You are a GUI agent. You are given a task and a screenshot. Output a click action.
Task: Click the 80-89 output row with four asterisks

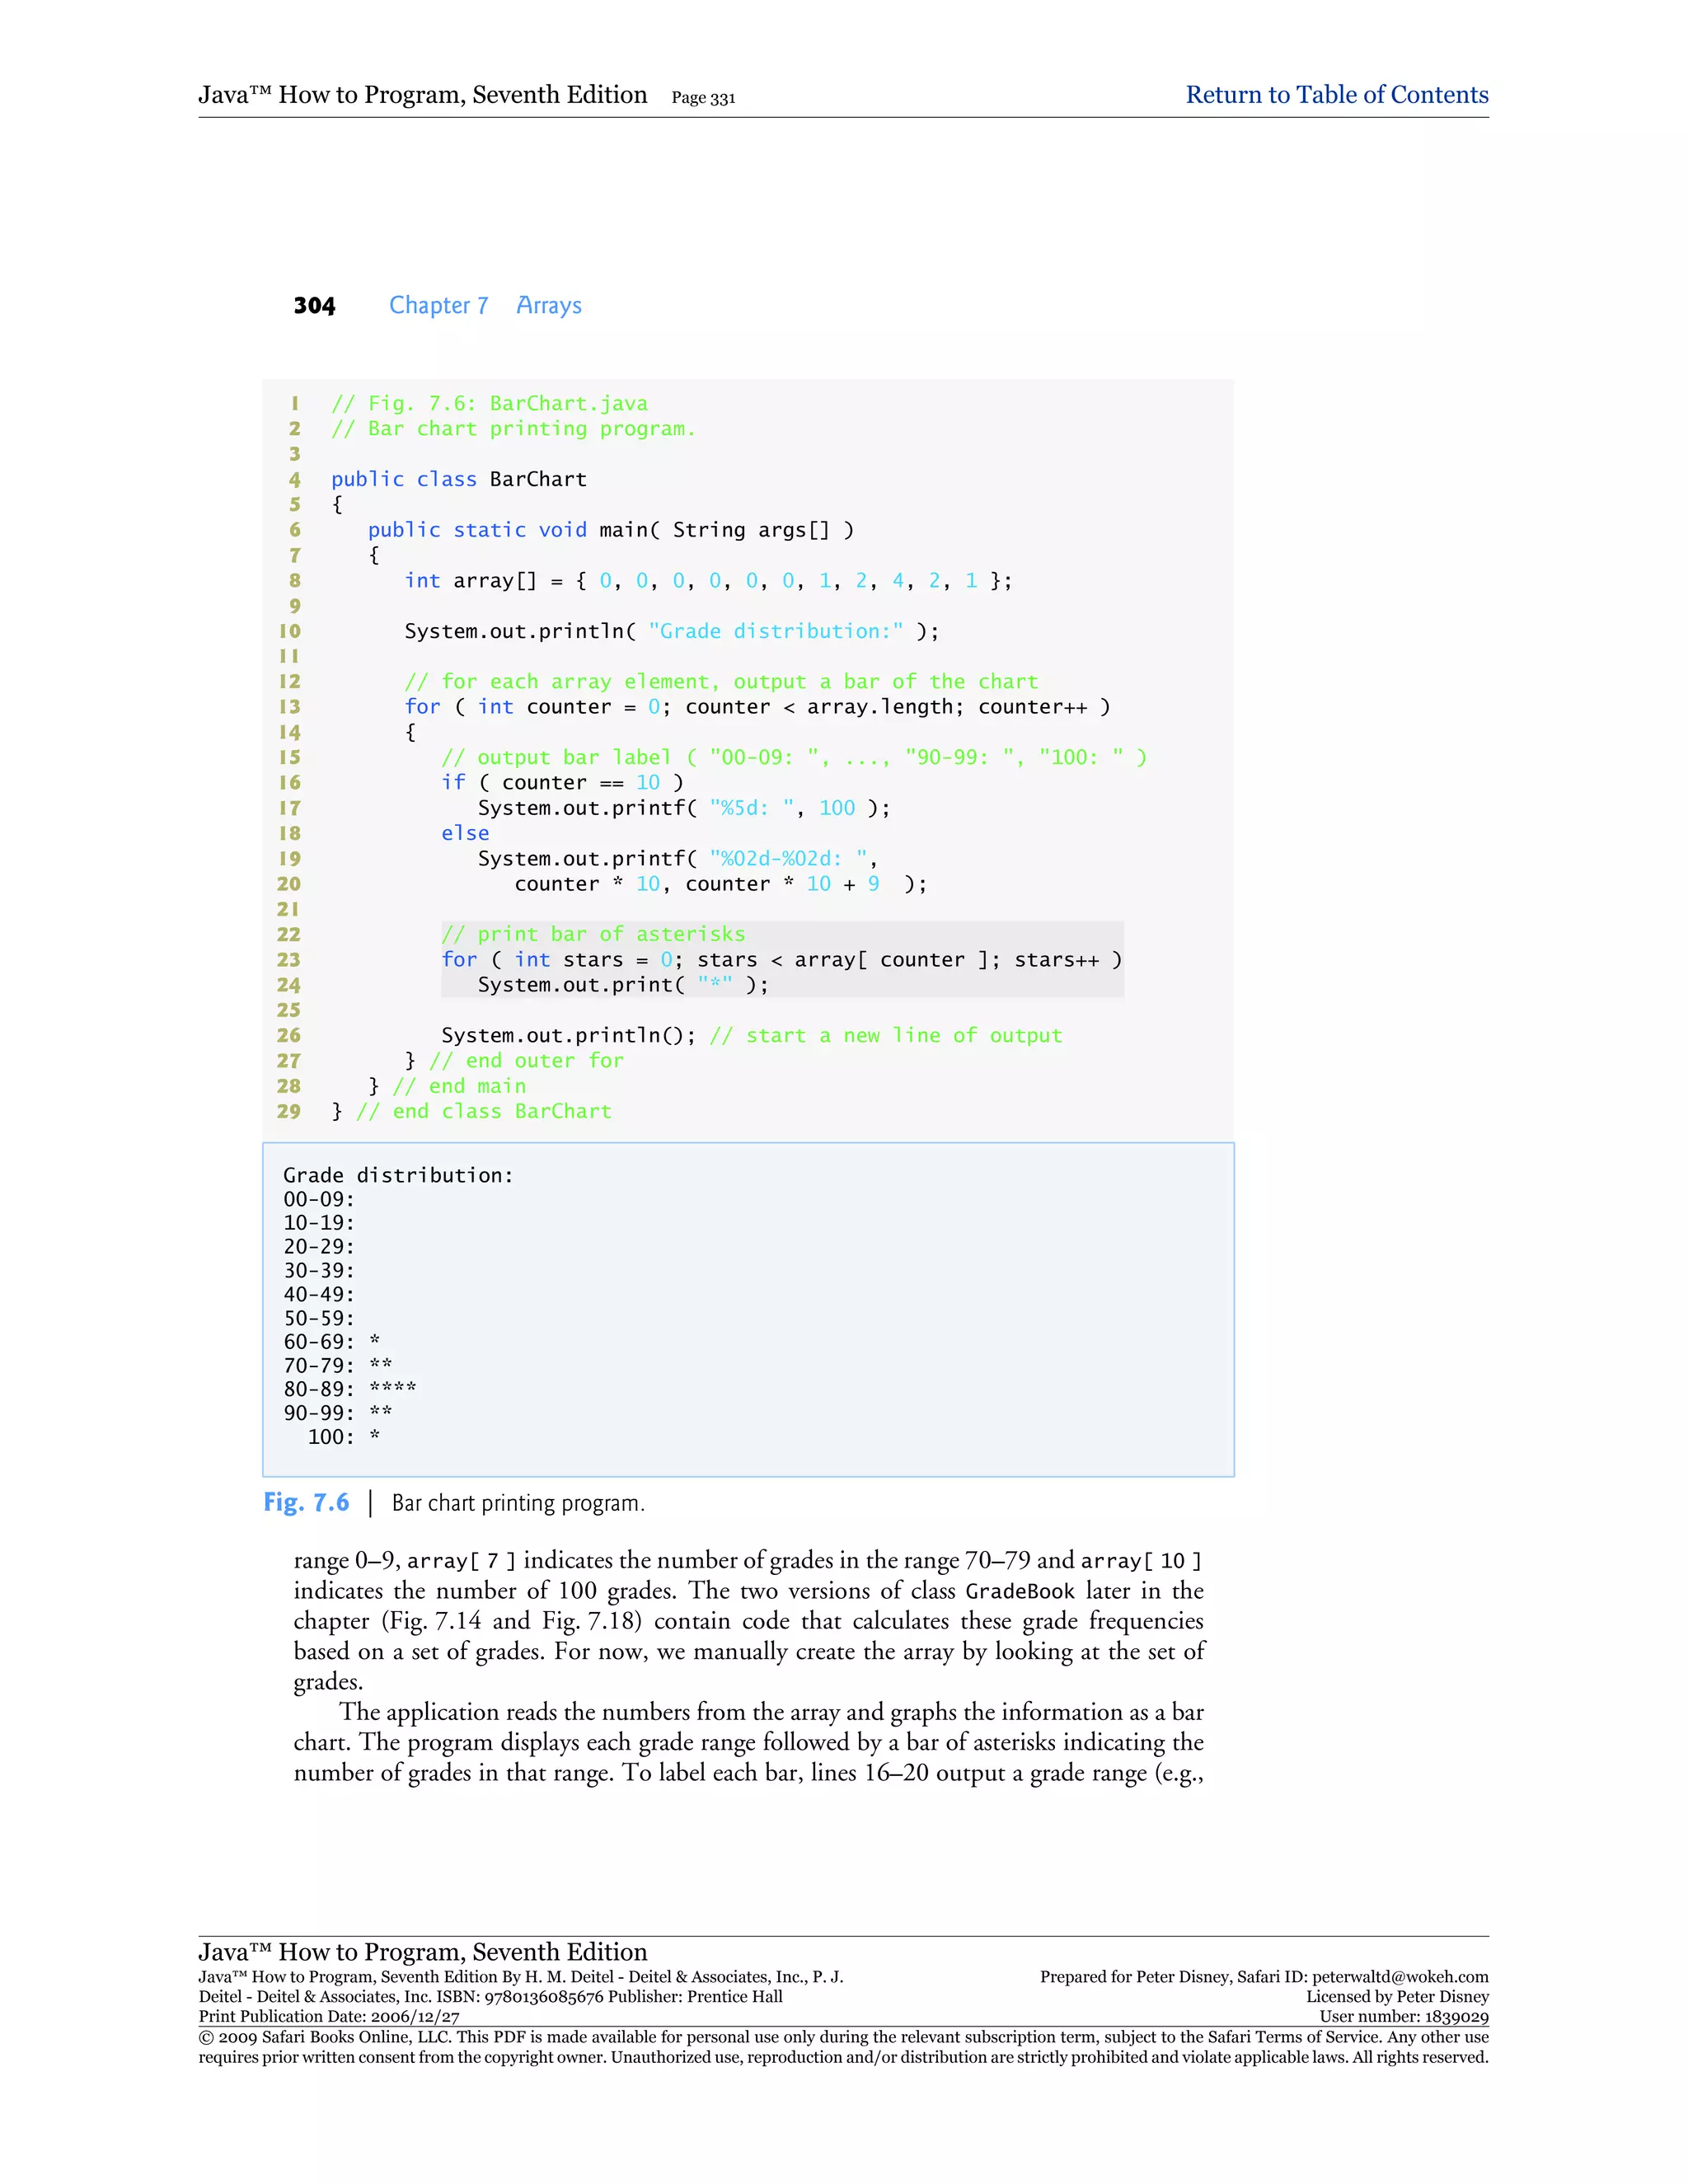coord(349,1389)
